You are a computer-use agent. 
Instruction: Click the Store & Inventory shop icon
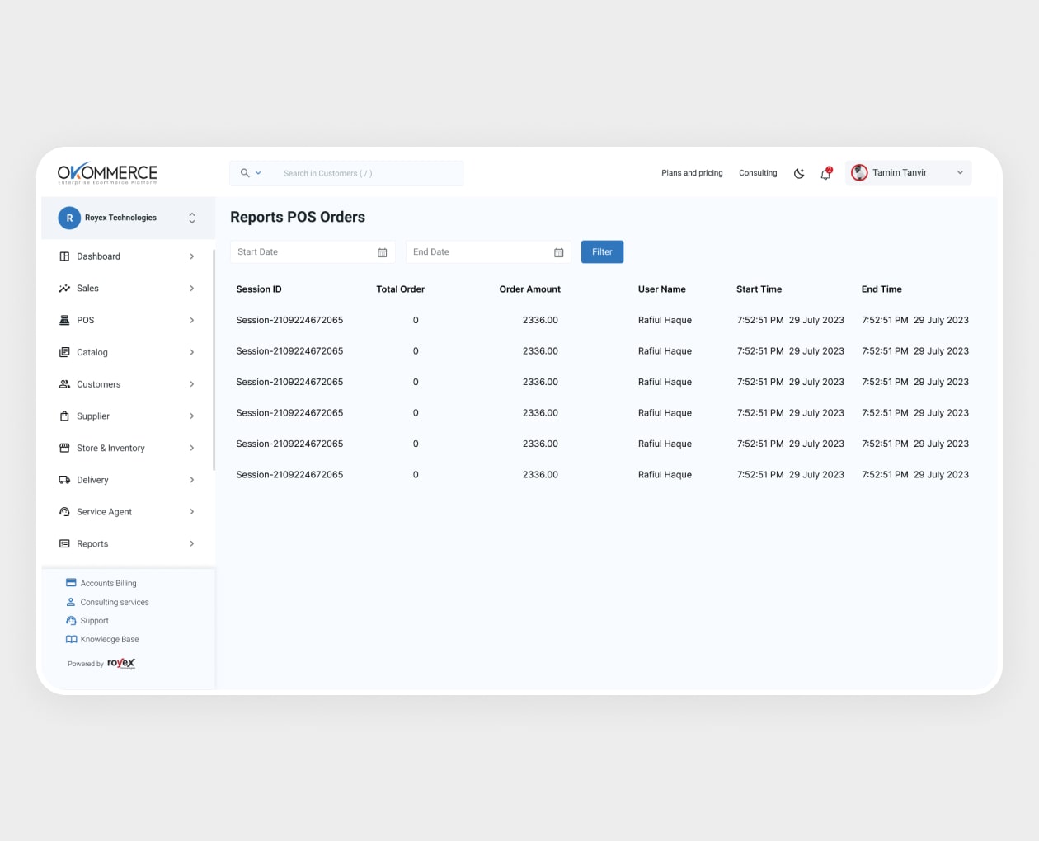coord(64,448)
